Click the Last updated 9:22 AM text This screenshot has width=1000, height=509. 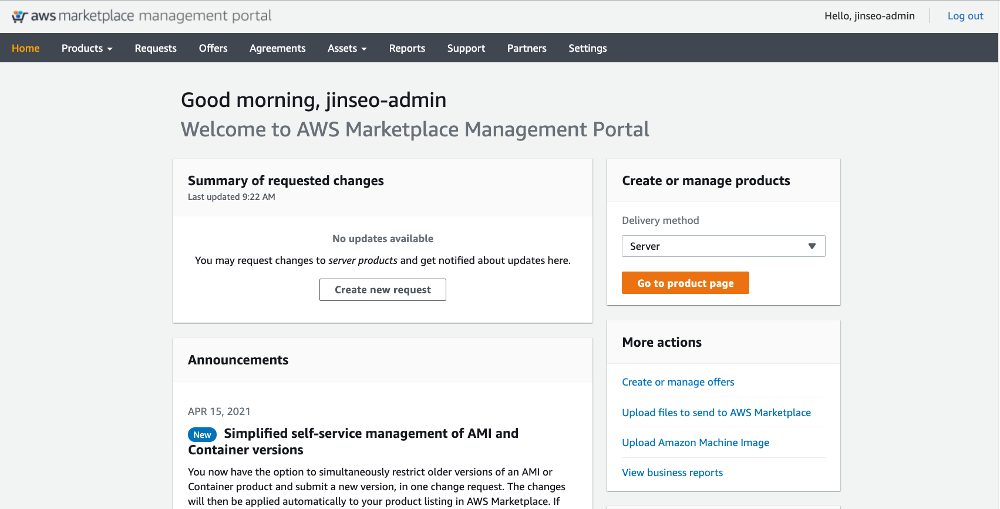pos(231,197)
